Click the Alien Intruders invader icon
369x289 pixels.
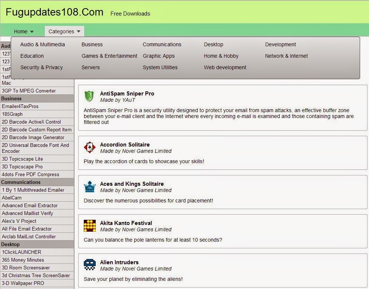pyautogui.click(x=90, y=265)
